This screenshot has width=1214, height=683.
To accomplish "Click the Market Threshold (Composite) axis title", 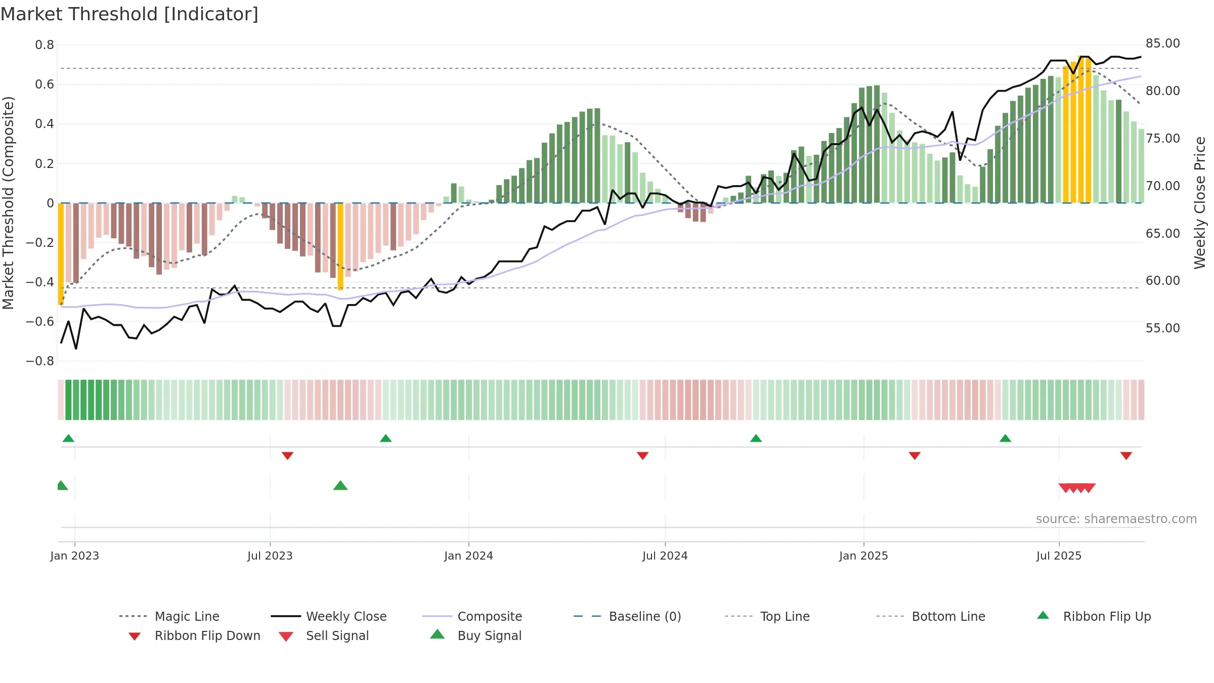I will point(8,202).
